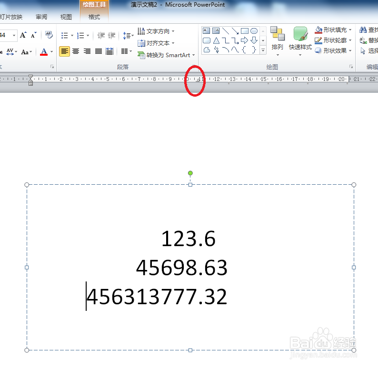Select the curve shape
378x368 pixels.
pos(235,50)
